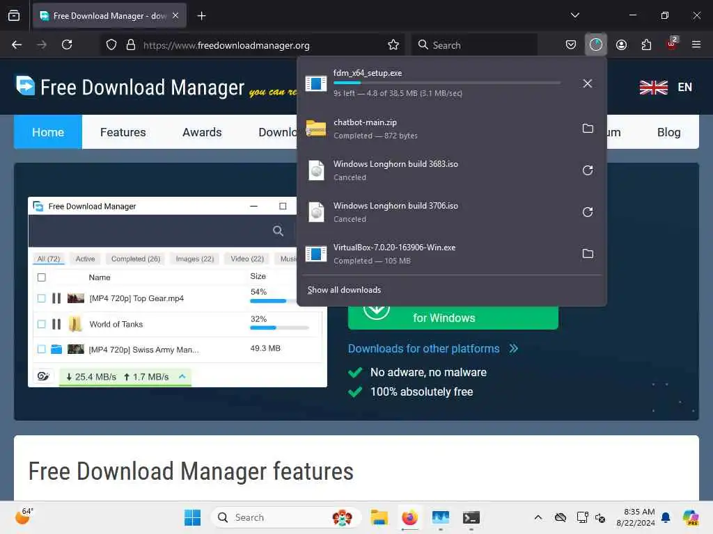Retry Windows Longhorn build 3706.iso download
Image resolution: width=713 pixels, height=534 pixels.
pyautogui.click(x=588, y=212)
